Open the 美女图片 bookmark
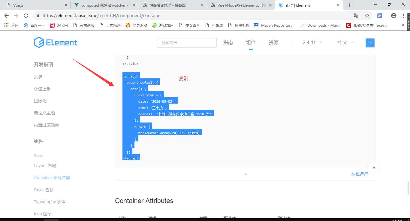This screenshot has height=221, width=410. point(189,25)
